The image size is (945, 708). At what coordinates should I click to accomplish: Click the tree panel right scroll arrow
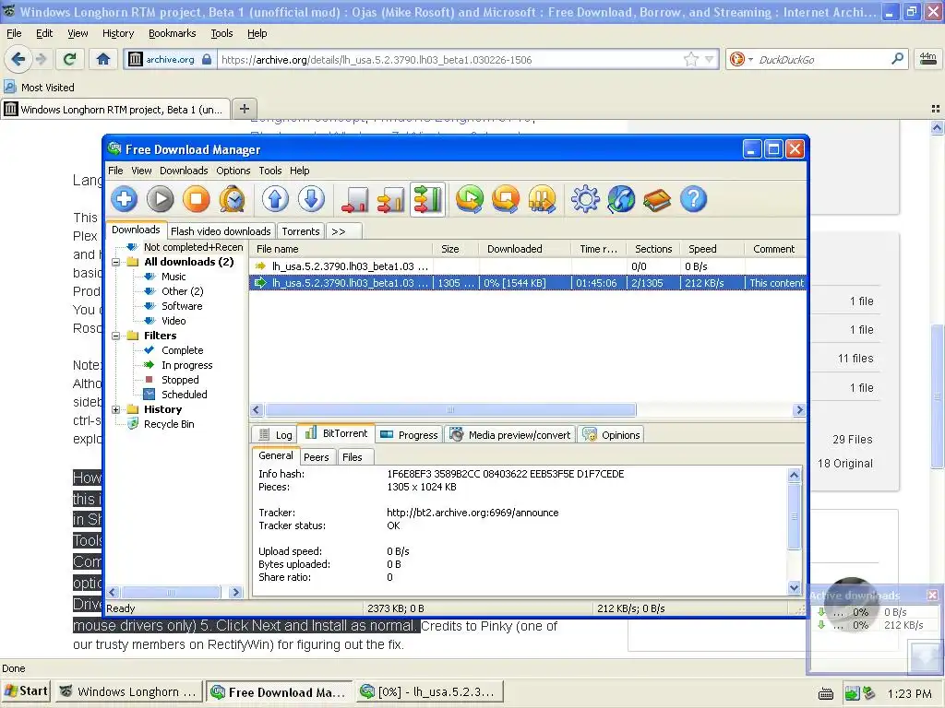coord(235,593)
